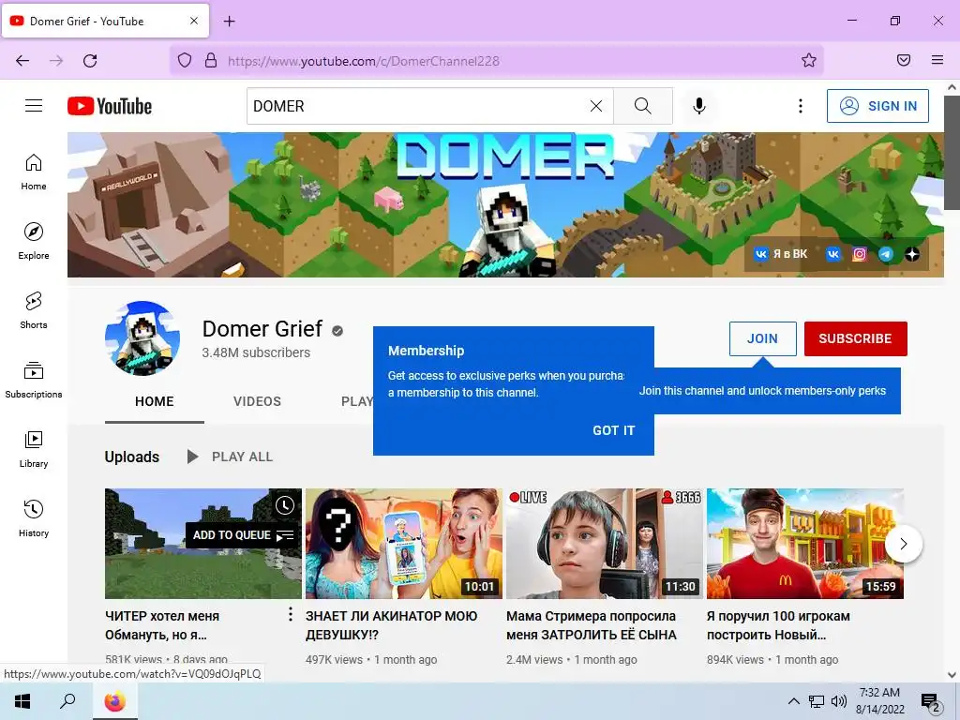The height and width of the screenshot is (720, 960).
Task: Clear the search box with the X icon
Action: pos(595,106)
